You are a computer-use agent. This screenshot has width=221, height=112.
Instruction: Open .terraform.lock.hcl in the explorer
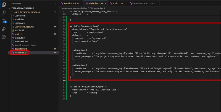click(x=25, y=27)
